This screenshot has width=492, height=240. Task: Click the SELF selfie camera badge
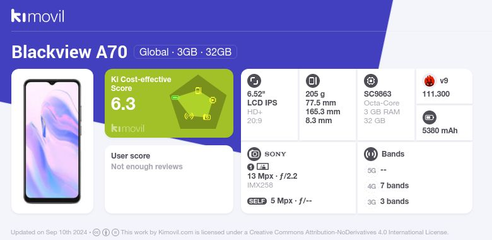pos(257,201)
